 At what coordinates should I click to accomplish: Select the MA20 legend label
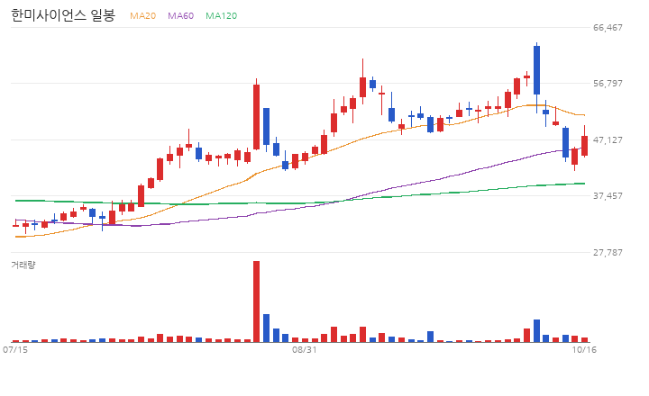[x=142, y=15]
